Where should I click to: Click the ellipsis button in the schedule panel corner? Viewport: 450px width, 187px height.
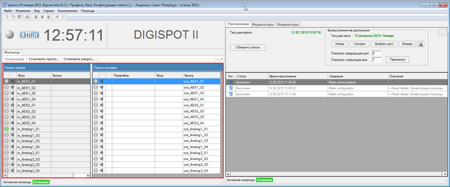[442, 32]
